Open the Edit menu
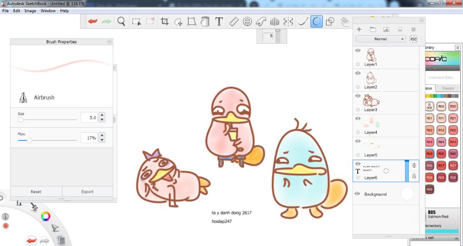This screenshot has width=463, height=246. coord(17,10)
